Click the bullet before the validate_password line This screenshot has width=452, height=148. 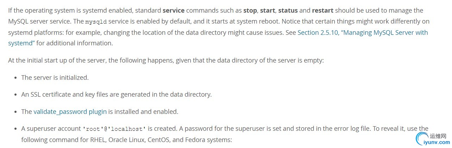click(x=15, y=112)
